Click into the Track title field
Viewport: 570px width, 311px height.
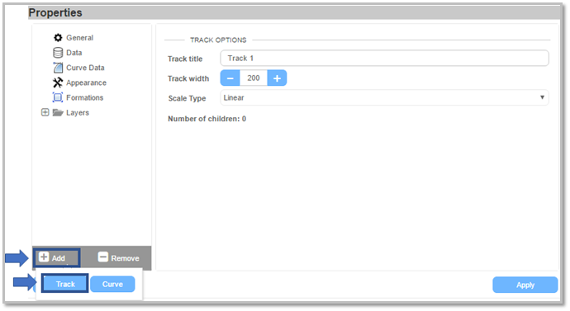[x=384, y=58]
